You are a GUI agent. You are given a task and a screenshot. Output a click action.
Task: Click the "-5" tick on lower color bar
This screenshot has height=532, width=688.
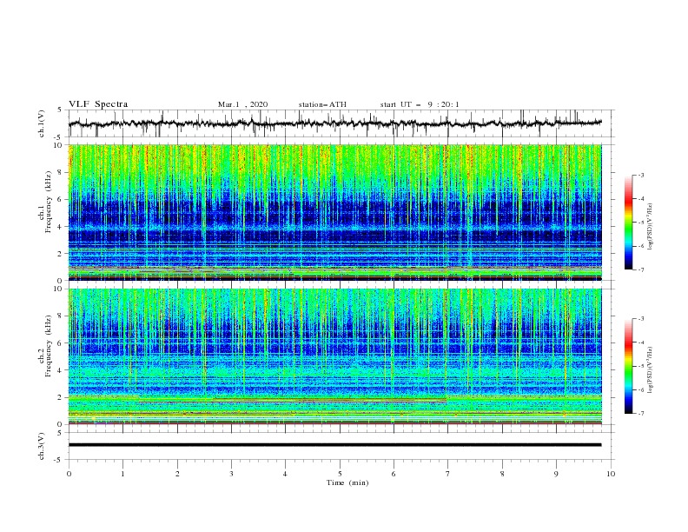click(641, 366)
